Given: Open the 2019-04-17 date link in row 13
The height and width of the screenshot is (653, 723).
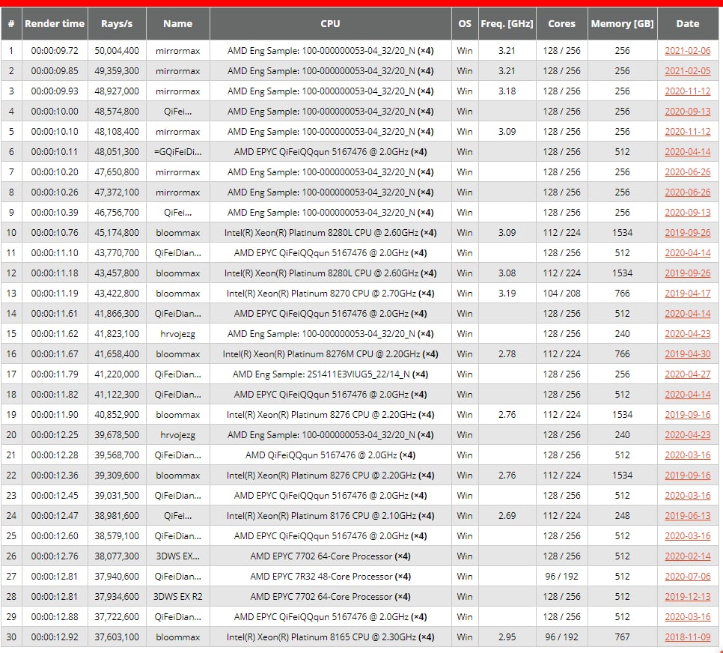Looking at the screenshot, I should (x=688, y=294).
